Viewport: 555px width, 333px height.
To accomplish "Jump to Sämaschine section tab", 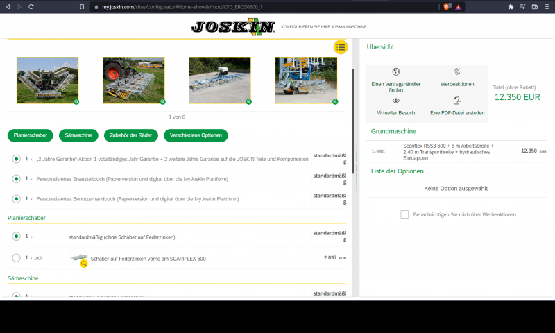I will pos(78,135).
